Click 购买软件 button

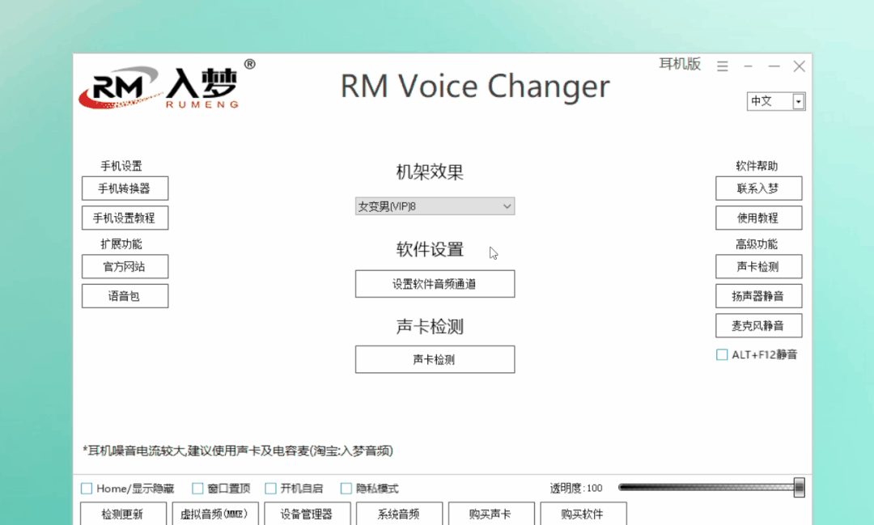(x=583, y=514)
